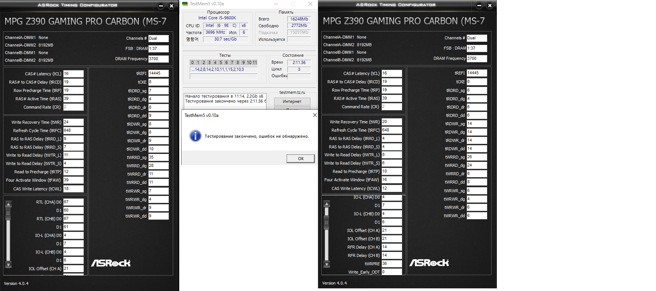This screenshot has height=291, width=656.
Task: Minimize the left ASRock Timing Configurator window
Action: pos(161,6)
